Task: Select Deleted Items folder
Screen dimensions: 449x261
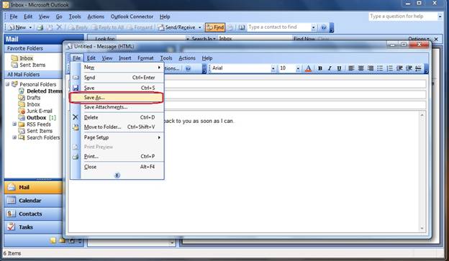Action: pos(44,91)
